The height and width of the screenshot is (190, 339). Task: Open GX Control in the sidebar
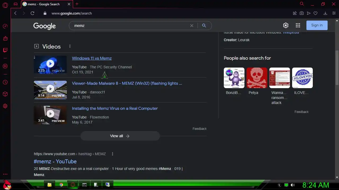point(5,26)
